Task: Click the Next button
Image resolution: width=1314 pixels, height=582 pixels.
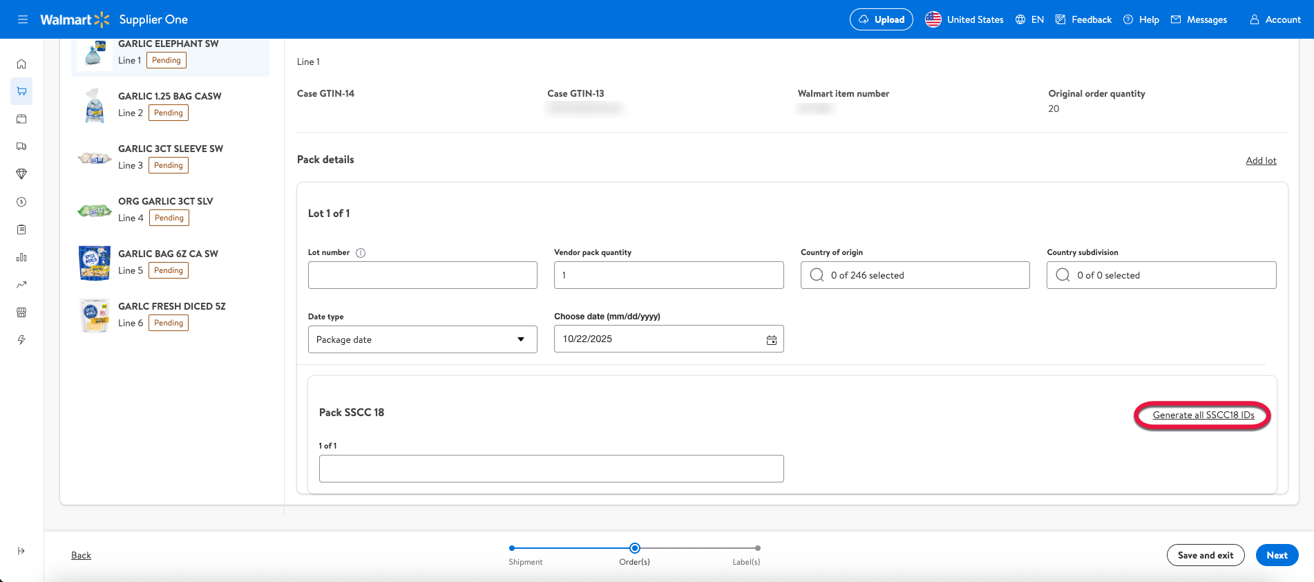Action: click(x=1276, y=555)
